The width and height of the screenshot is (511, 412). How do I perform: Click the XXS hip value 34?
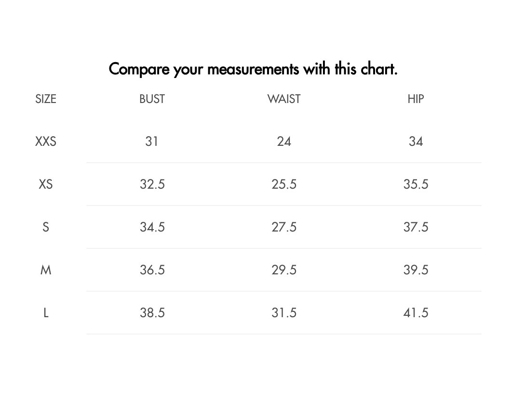(416, 142)
